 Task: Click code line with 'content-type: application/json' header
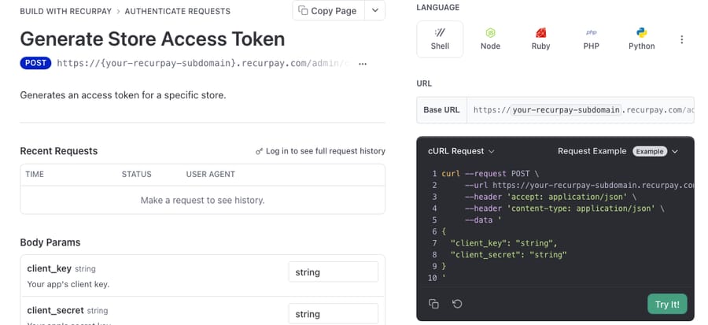(564, 209)
